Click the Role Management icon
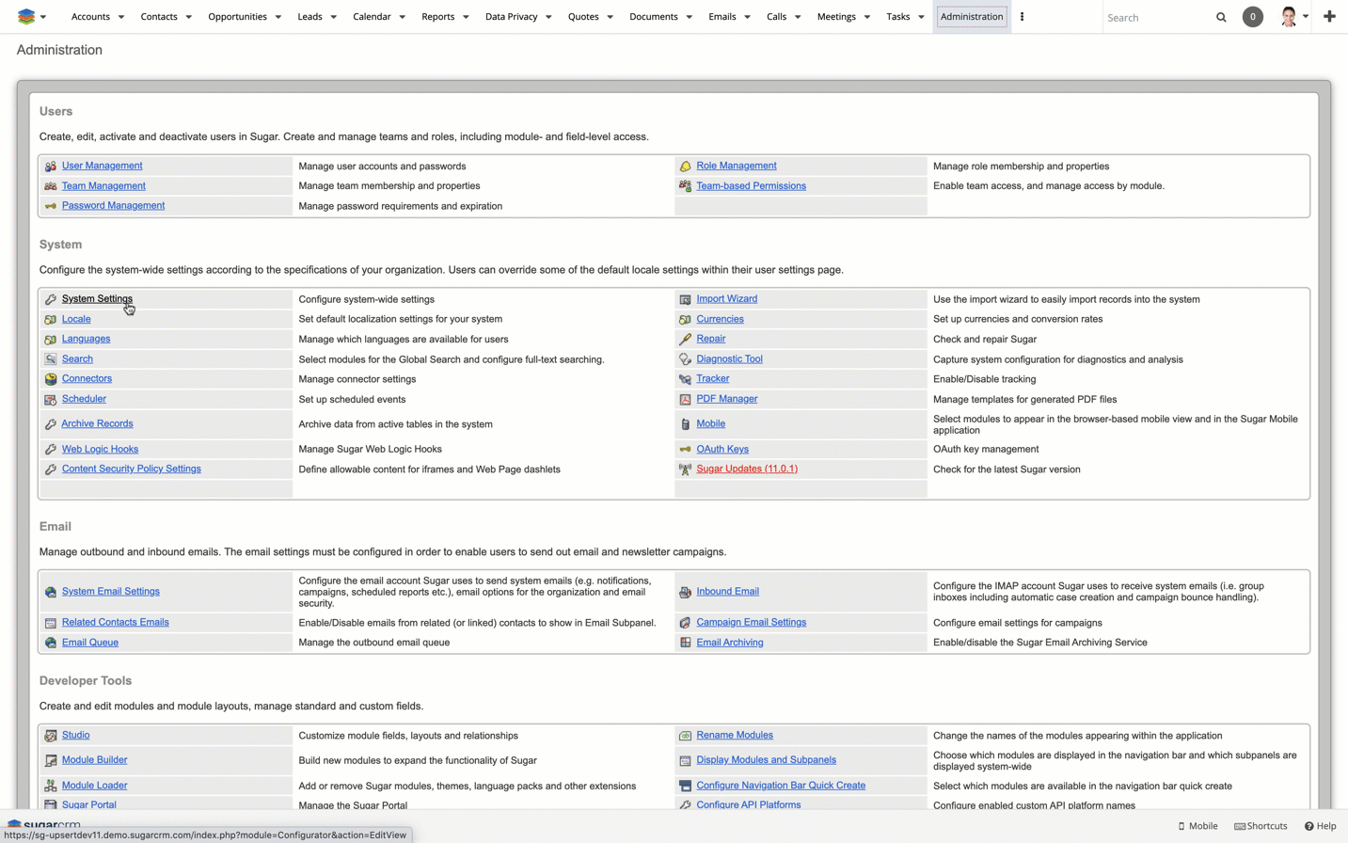The height and width of the screenshot is (843, 1348). coord(685,167)
